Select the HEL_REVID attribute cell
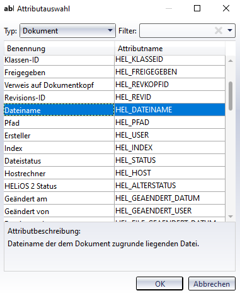Image resolution: width=240 pixels, height=293 pixels. (x=169, y=97)
